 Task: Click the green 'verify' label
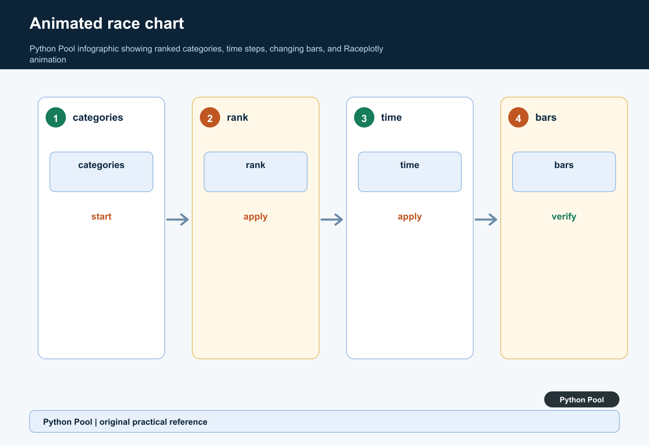[x=564, y=217]
